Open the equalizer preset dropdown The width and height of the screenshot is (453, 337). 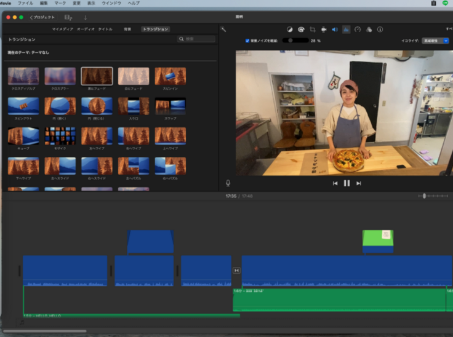click(435, 41)
